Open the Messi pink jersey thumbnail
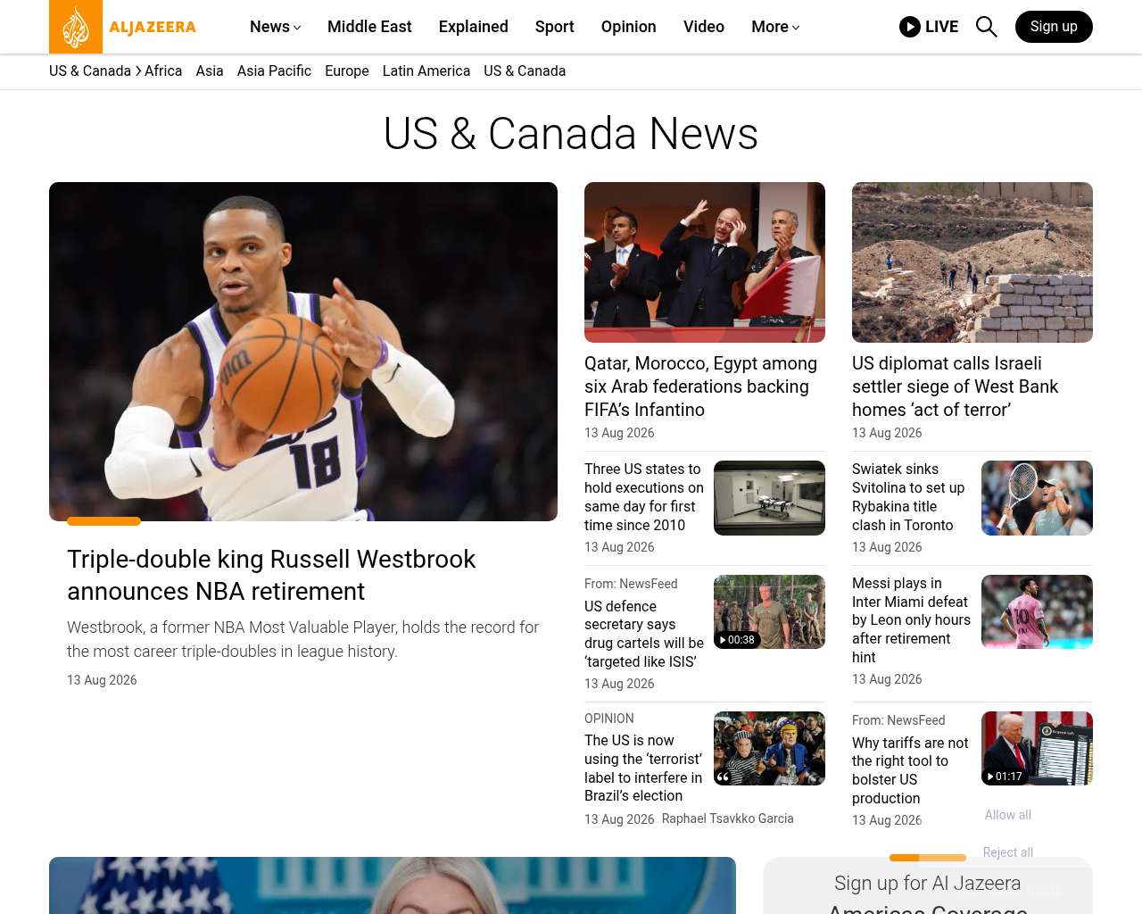 [x=1037, y=611]
